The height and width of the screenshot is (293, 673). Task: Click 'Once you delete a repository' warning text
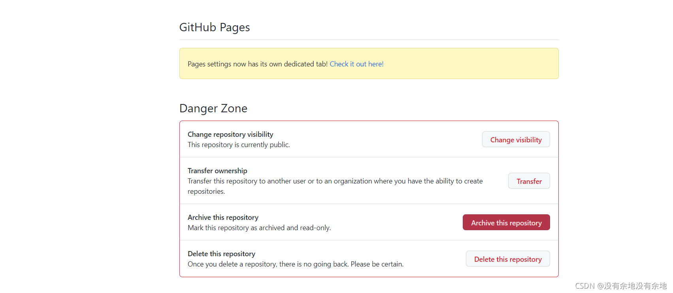[x=296, y=264]
